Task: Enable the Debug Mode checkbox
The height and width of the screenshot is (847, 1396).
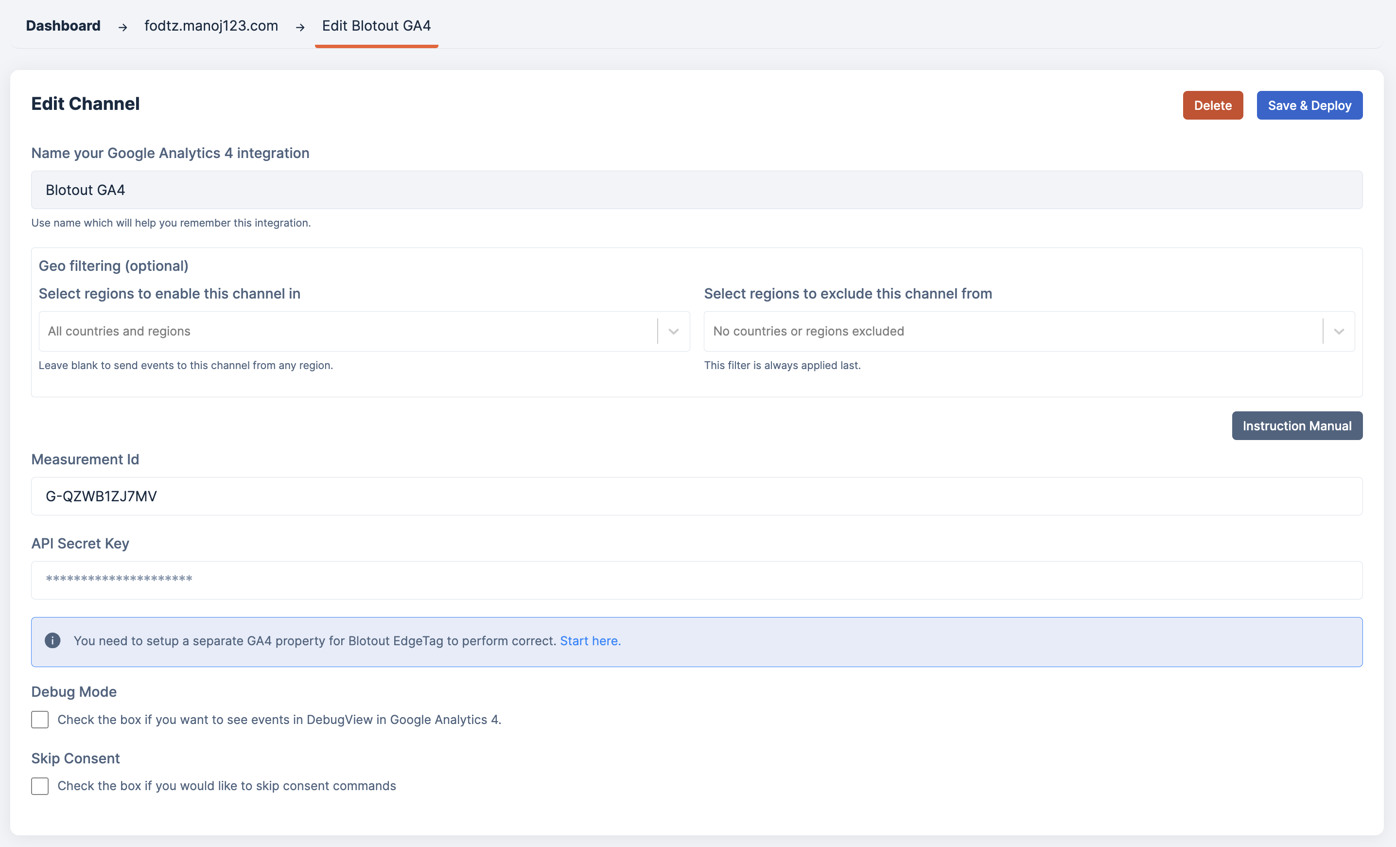Action: [x=40, y=720]
